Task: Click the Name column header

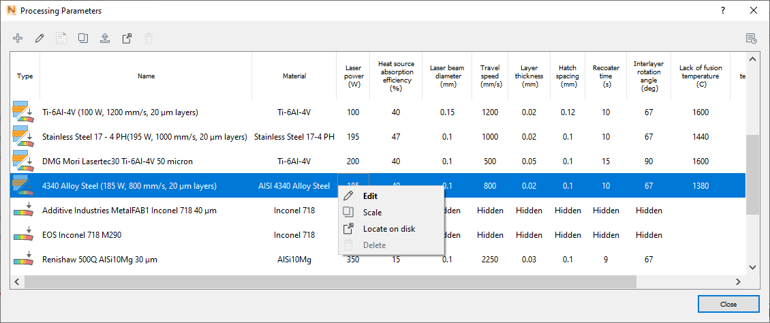Action: point(146,76)
